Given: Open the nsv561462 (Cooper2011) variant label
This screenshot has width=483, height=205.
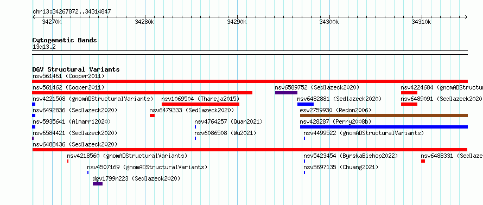Looking at the screenshot, I should pos(68,87).
